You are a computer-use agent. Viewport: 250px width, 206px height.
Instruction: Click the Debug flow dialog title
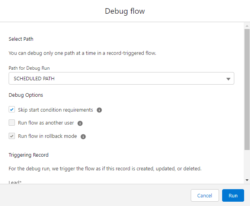pos(125,11)
